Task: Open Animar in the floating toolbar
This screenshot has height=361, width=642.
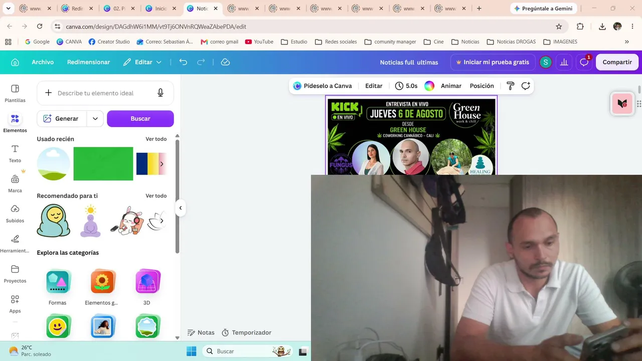Action: (451, 86)
